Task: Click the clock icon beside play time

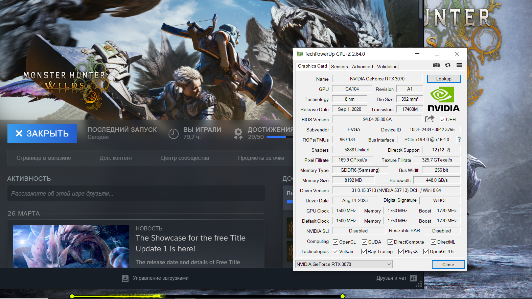Action: 173,134
